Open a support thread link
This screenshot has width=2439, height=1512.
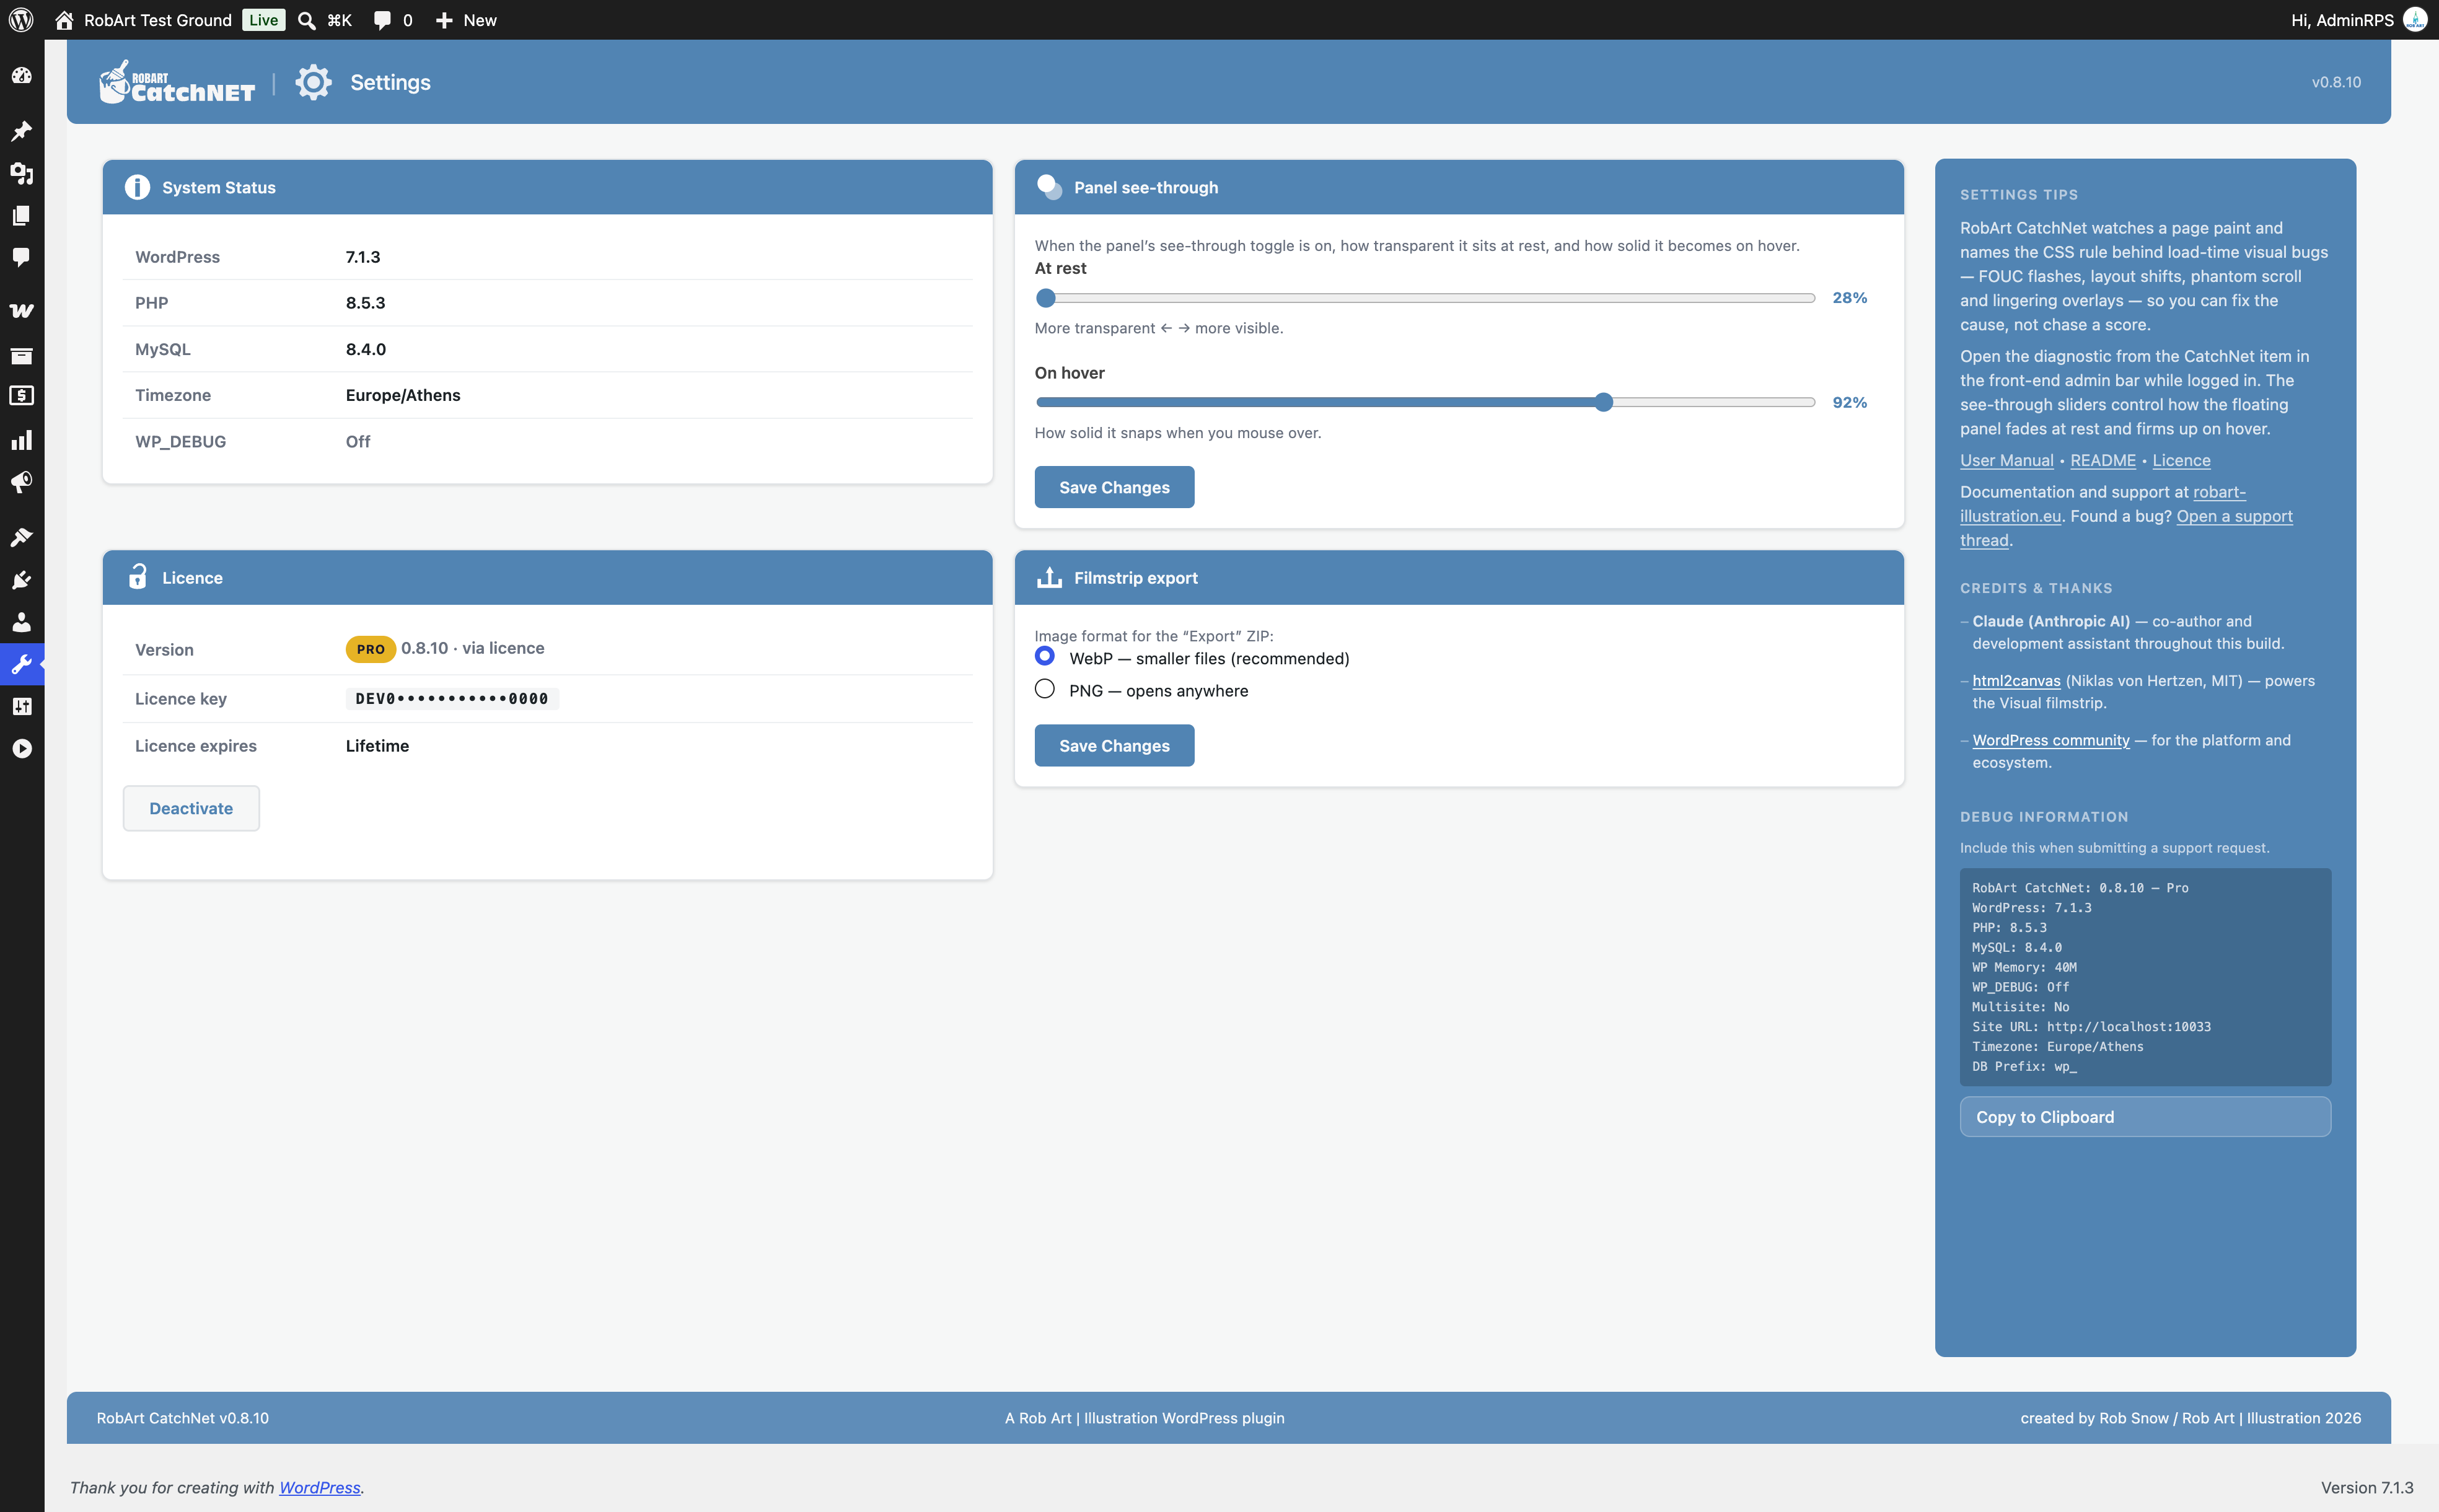pos(2234,516)
